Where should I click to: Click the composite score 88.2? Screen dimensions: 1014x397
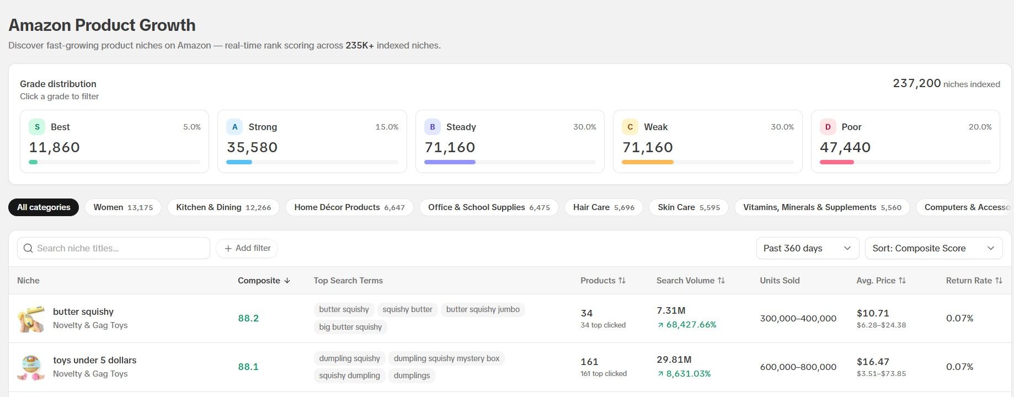tap(248, 318)
